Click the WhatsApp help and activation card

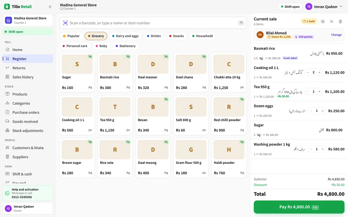tap(28, 193)
